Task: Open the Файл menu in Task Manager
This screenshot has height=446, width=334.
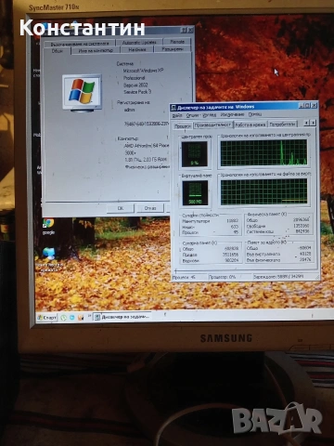Action: click(177, 115)
